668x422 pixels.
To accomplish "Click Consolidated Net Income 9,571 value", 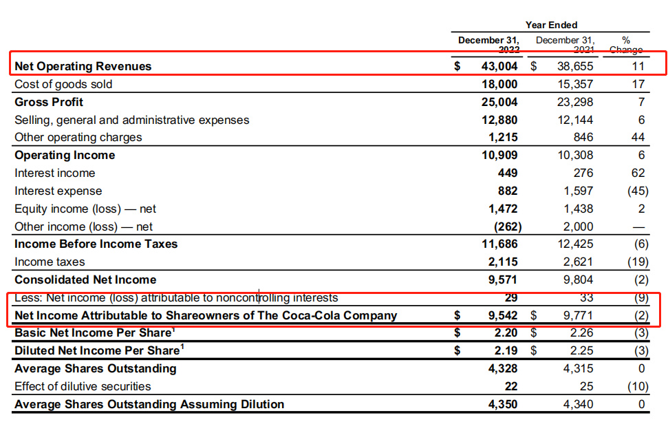I will tap(503, 280).
